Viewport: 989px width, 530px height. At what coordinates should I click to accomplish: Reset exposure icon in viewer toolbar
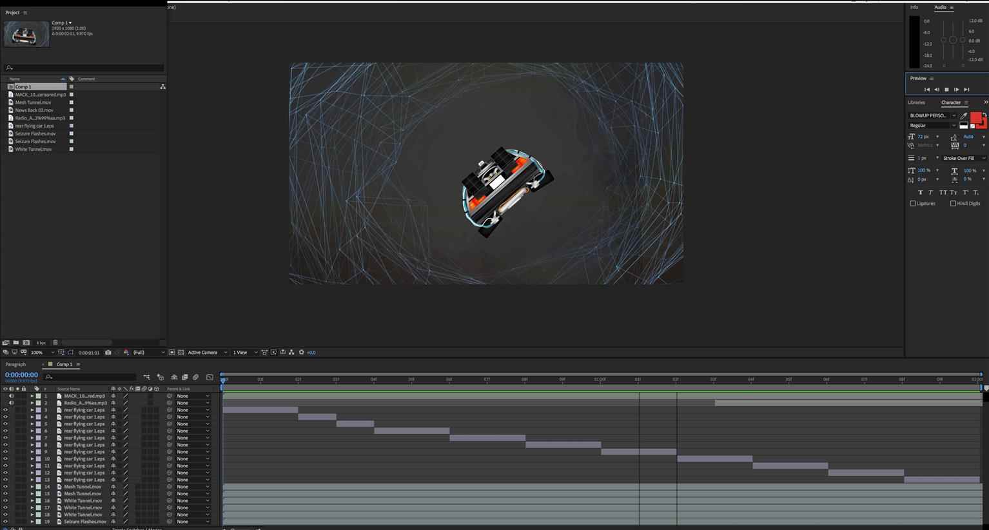coord(301,353)
